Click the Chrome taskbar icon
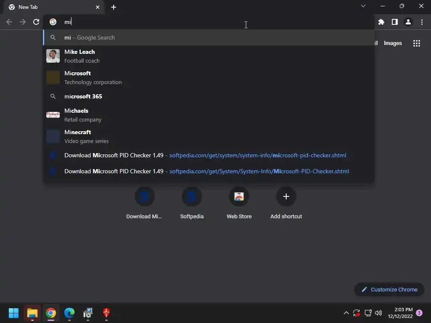Viewport: 431px width, 323px height. coord(51,313)
